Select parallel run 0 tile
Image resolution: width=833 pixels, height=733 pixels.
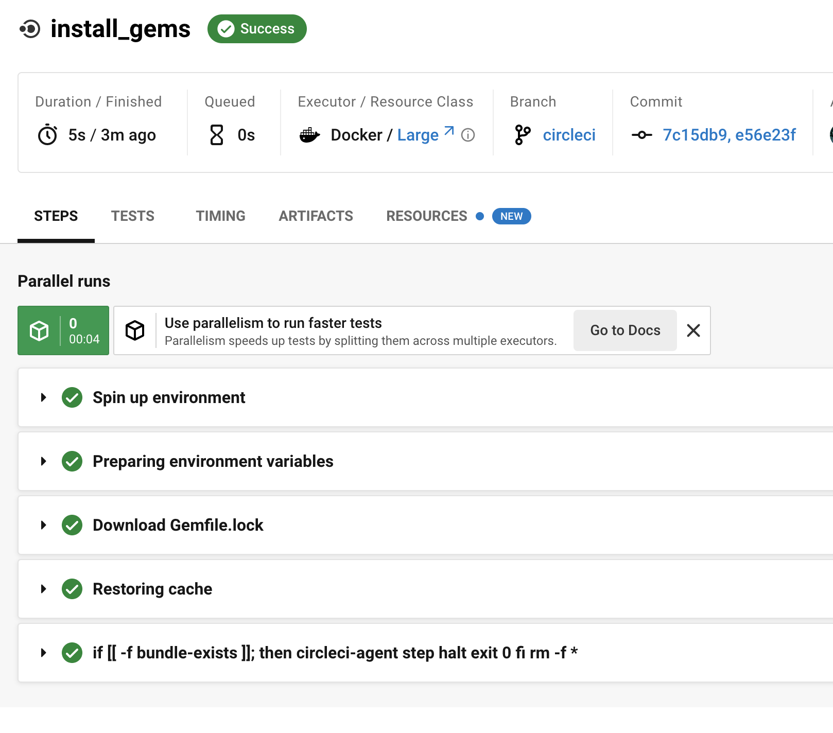tap(63, 330)
